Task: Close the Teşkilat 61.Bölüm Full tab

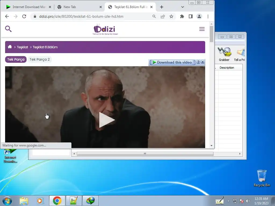Action: (x=151, y=7)
